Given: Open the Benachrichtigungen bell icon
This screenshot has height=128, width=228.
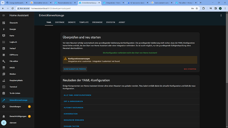Looking at the screenshot, I should click(x=4, y=116).
